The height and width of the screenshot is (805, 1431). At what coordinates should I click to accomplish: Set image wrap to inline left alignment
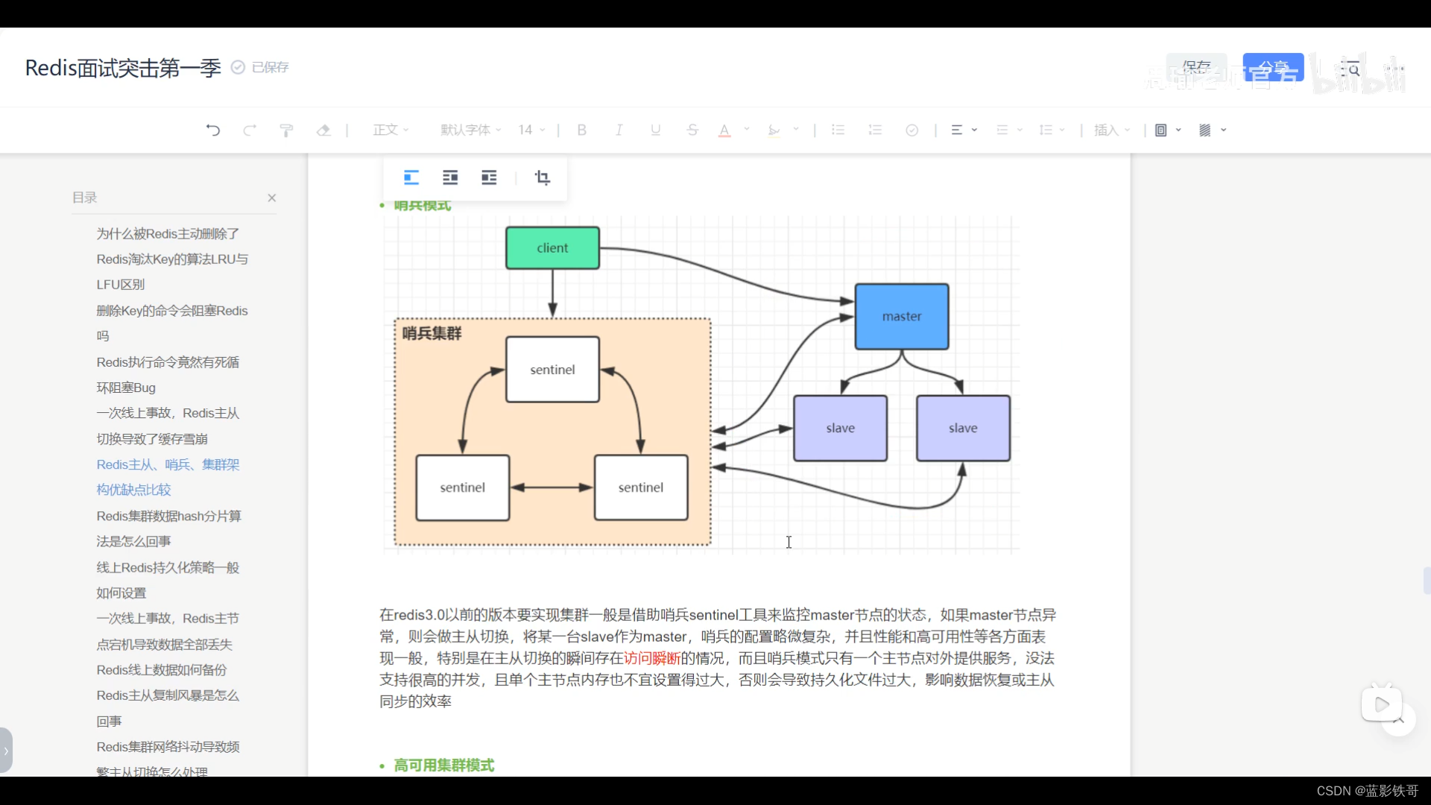point(411,178)
